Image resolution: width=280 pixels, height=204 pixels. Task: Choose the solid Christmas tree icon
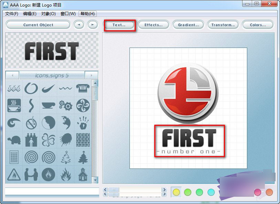pyautogui.click(x=83, y=157)
